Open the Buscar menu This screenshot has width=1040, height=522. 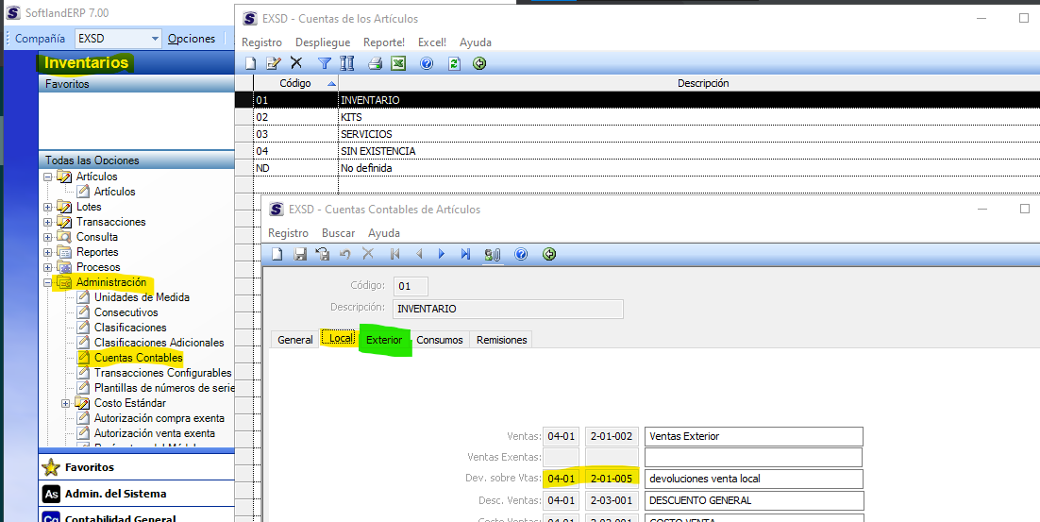click(338, 233)
